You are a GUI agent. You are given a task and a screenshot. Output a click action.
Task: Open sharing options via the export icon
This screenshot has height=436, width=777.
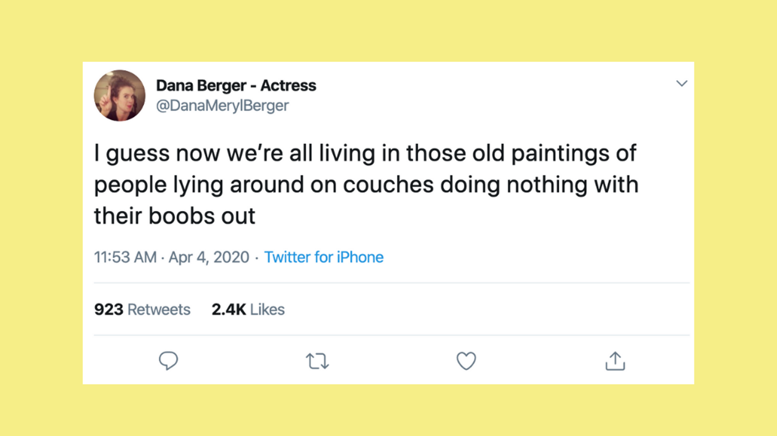[x=615, y=360]
